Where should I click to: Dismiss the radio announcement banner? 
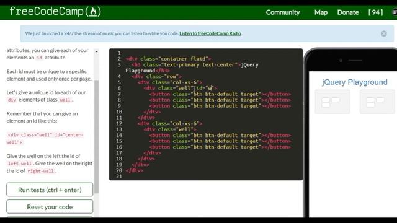[x=384, y=33]
